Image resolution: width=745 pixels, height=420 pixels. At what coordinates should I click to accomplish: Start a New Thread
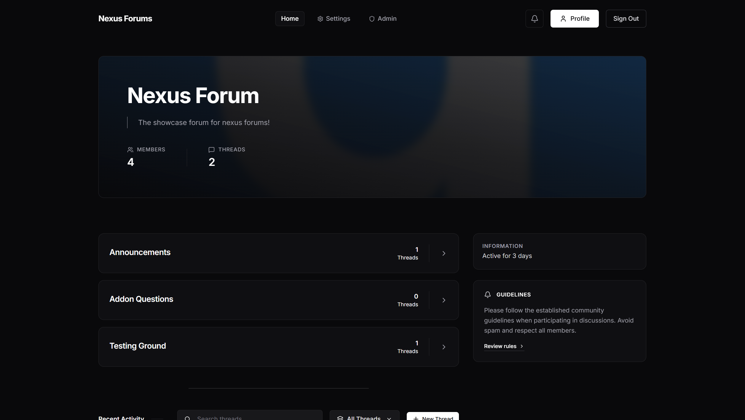(433, 416)
